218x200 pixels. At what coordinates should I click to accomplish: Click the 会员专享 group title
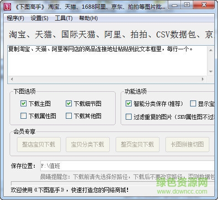click(24, 132)
